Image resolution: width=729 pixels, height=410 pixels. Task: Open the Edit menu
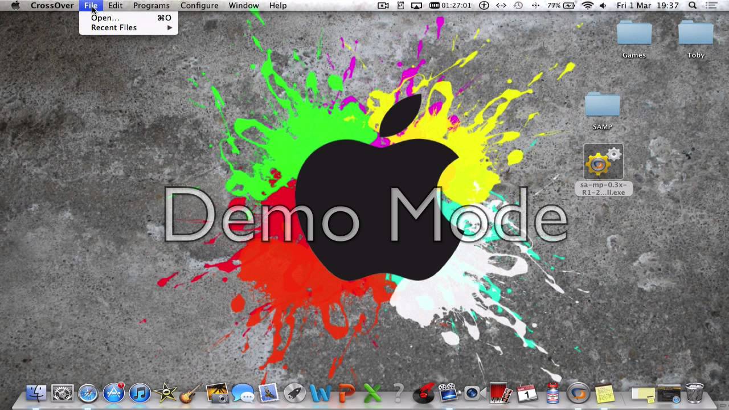[116, 5]
